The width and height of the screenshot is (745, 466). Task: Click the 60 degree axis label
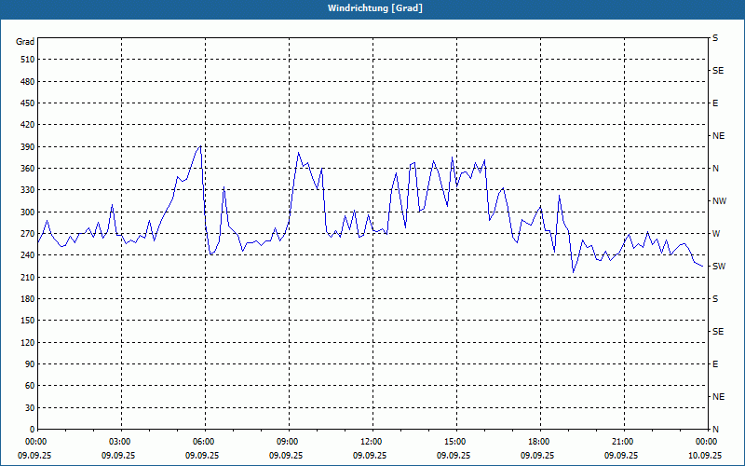[30, 386]
